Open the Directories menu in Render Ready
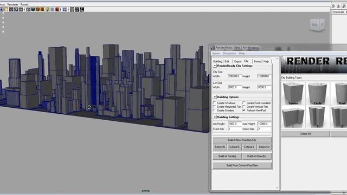The width and height of the screenshot is (347, 195). (x=229, y=54)
